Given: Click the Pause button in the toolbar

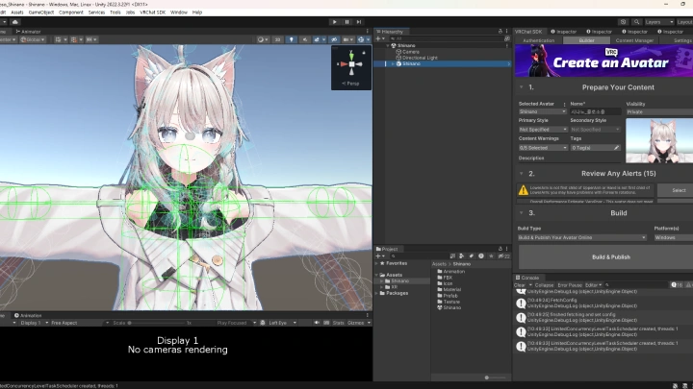Looking at the screenshot, I should point(346,22).
